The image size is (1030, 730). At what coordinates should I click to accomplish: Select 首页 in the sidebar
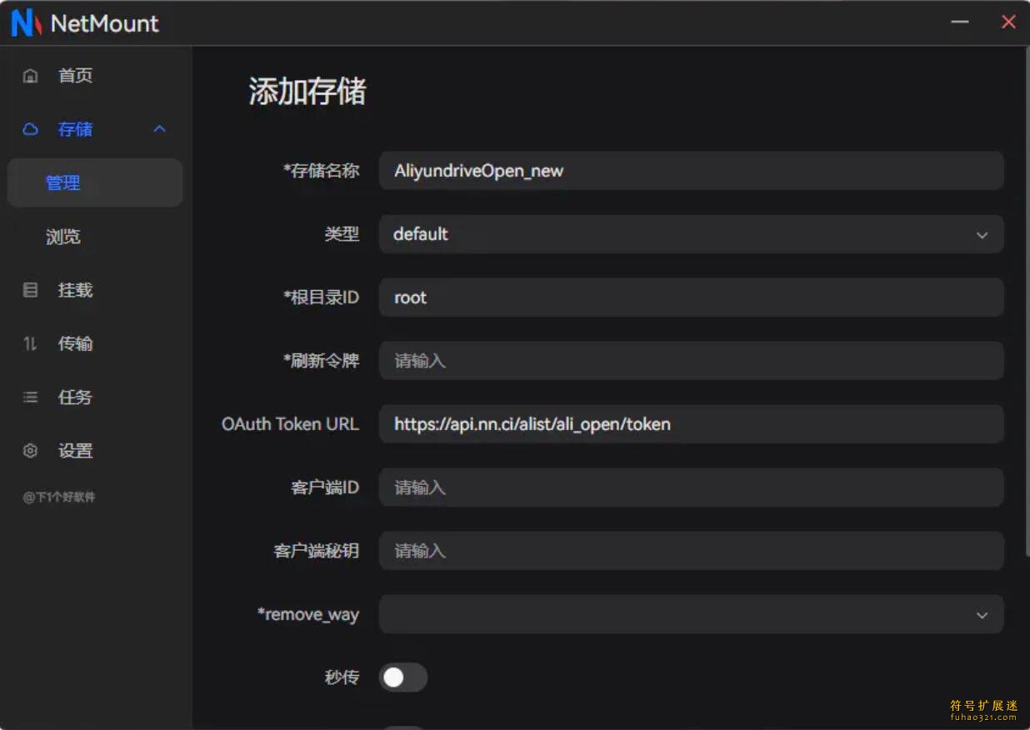(75, 75)
